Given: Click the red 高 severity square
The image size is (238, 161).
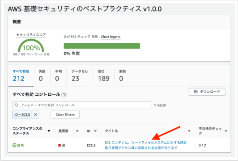Looking at the screenshot, I should (59, 145).
